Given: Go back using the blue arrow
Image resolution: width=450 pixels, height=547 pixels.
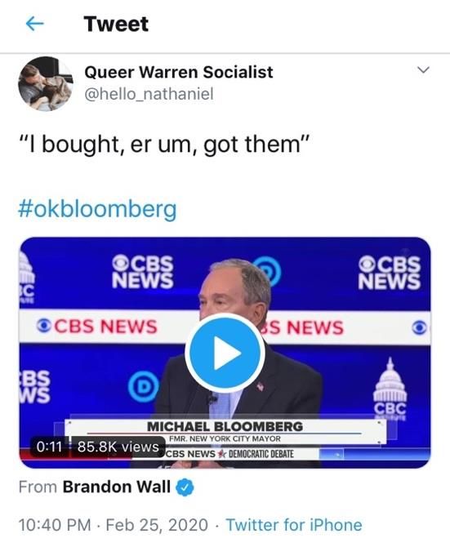Looking at the screenshot, I should [35, 24].
